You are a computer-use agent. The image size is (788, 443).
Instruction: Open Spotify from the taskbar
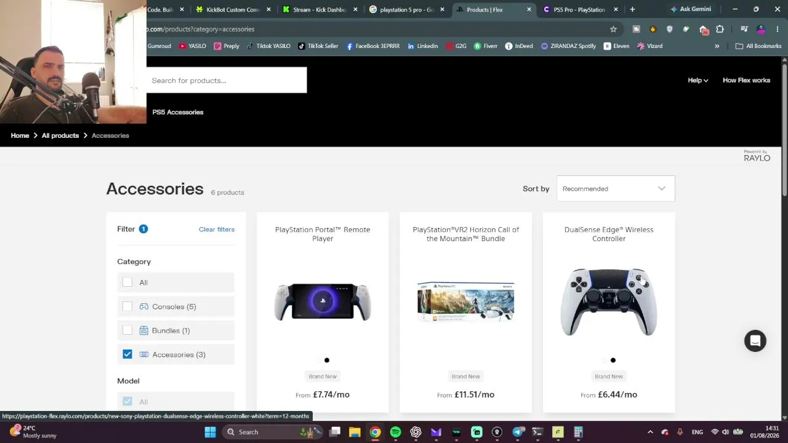(395, 432)
